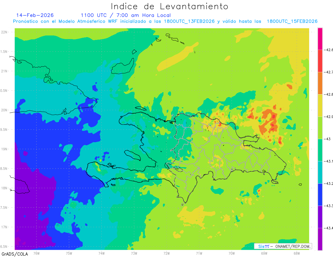
Task: Select the axis label reading "7.5N"
Action: click(x=4, y=208)
